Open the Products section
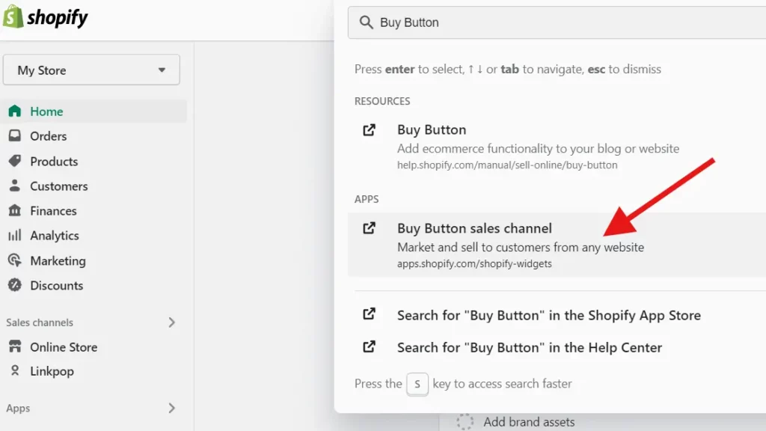Image resolution: width=766 pixels, height=431 pixels. pos(54,162)
